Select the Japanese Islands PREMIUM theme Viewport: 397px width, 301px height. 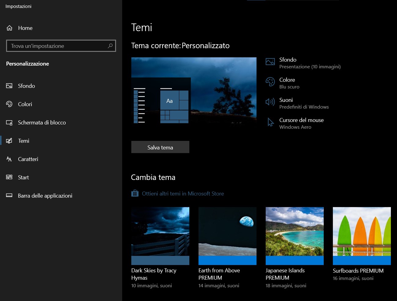(x=295, y=248)
